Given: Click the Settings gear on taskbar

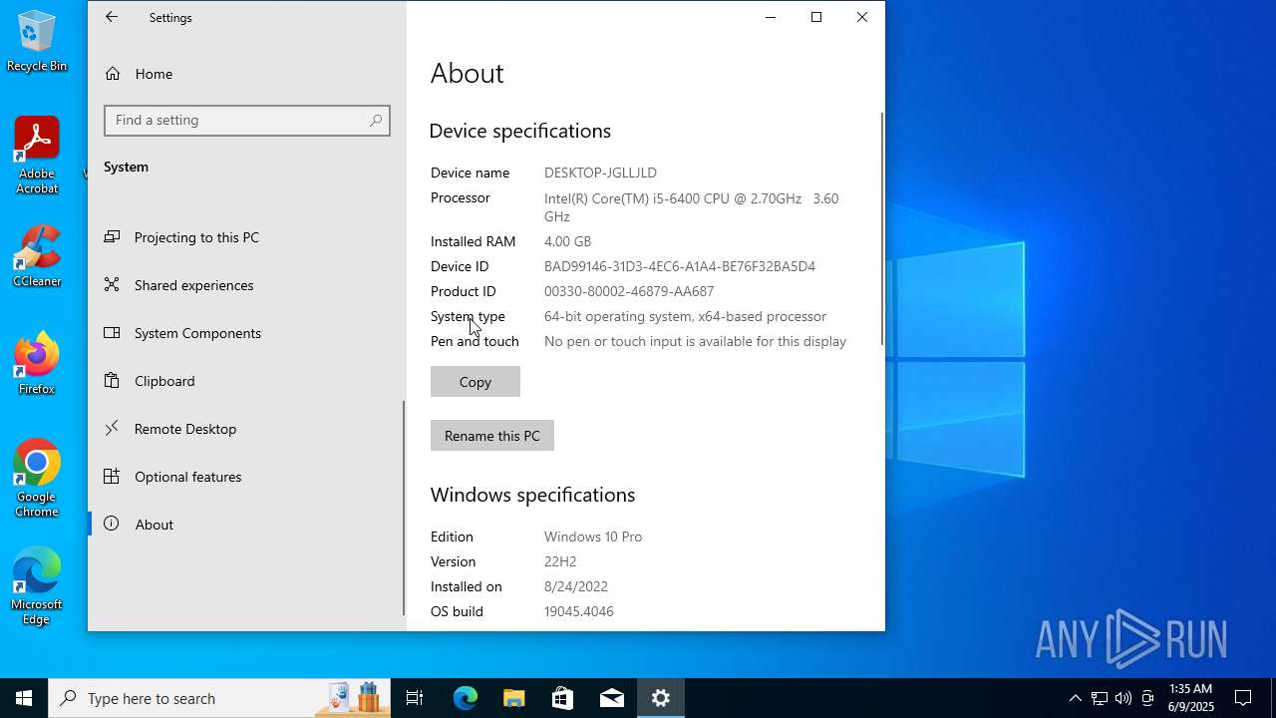Looking at the screenshot, I should coord(661,698).
